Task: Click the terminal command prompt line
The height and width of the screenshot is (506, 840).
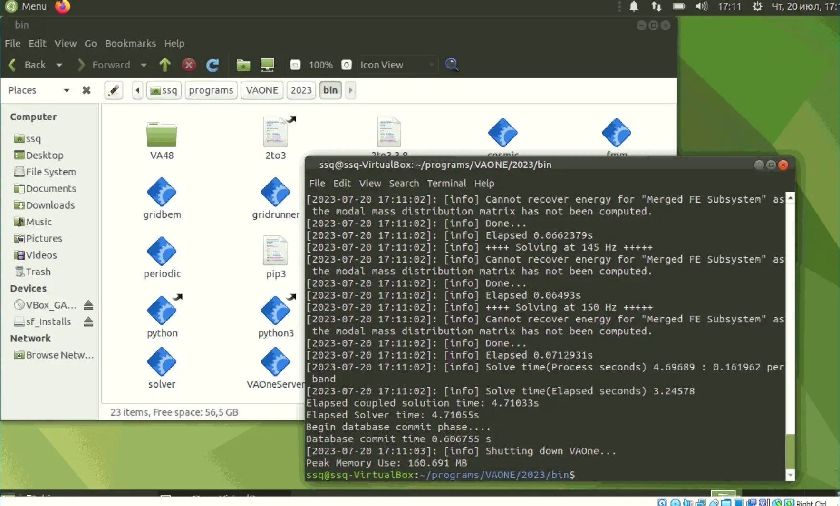Action: point(441,475)
